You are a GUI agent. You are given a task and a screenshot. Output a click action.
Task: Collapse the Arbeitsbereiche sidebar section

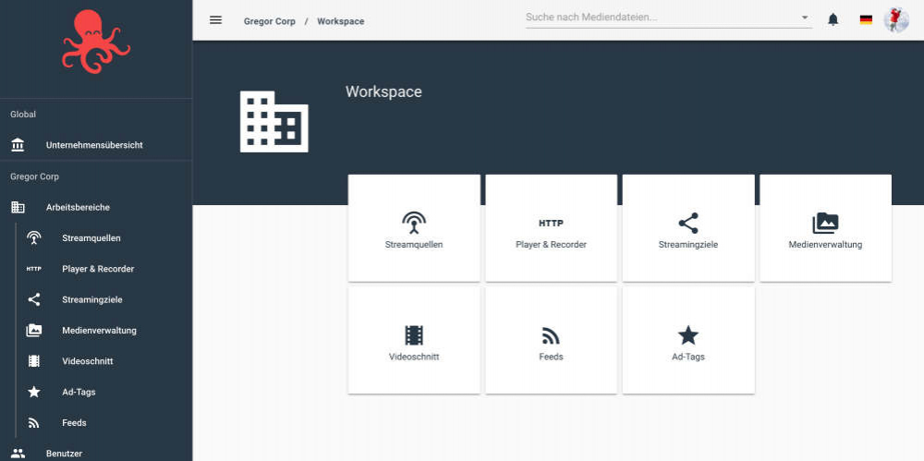pyautogui.click(x=78, y=208)
